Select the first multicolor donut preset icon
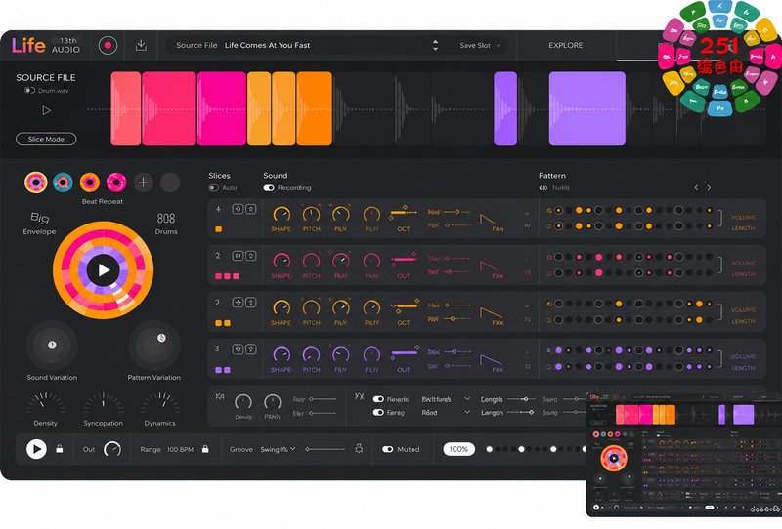Image resolution: width=782 pixels, height=529 pixels. click(36, 183)
